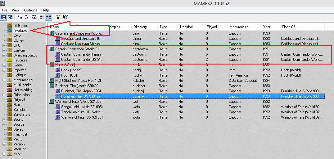Toggle the folder list pane toolbar button

tap(3, 17)
